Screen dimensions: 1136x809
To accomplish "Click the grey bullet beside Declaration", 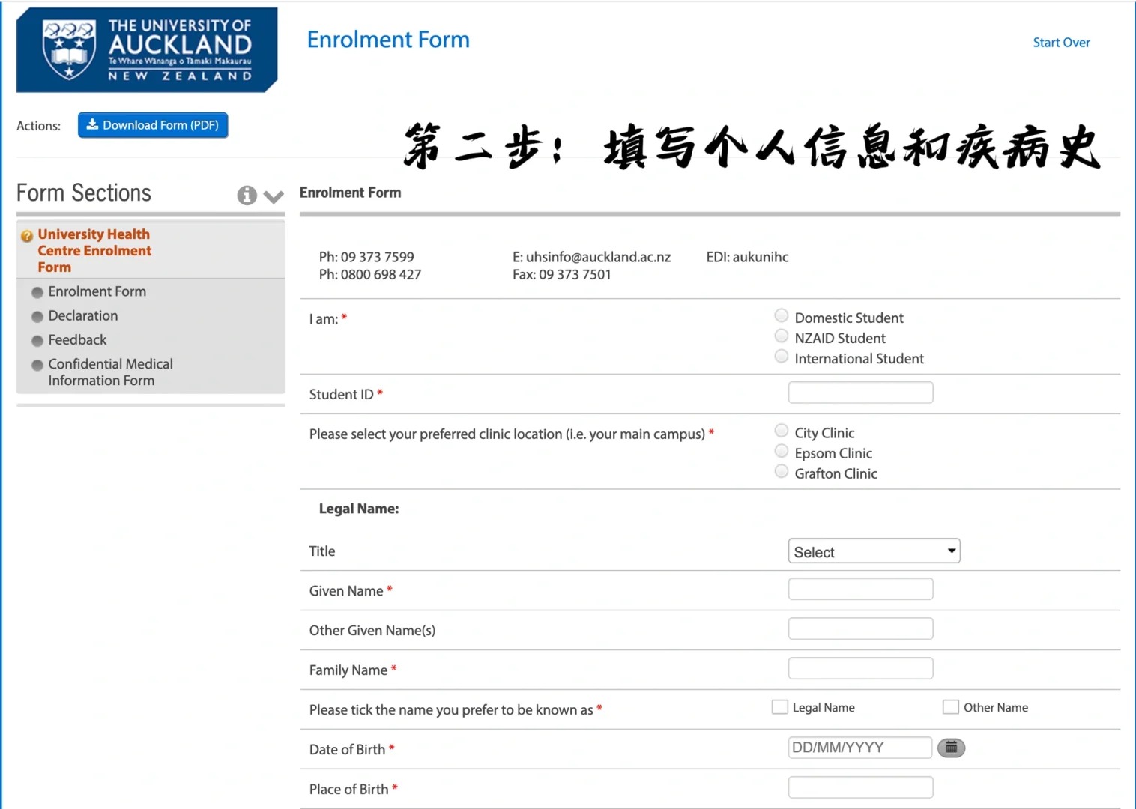I will point(37,317).
